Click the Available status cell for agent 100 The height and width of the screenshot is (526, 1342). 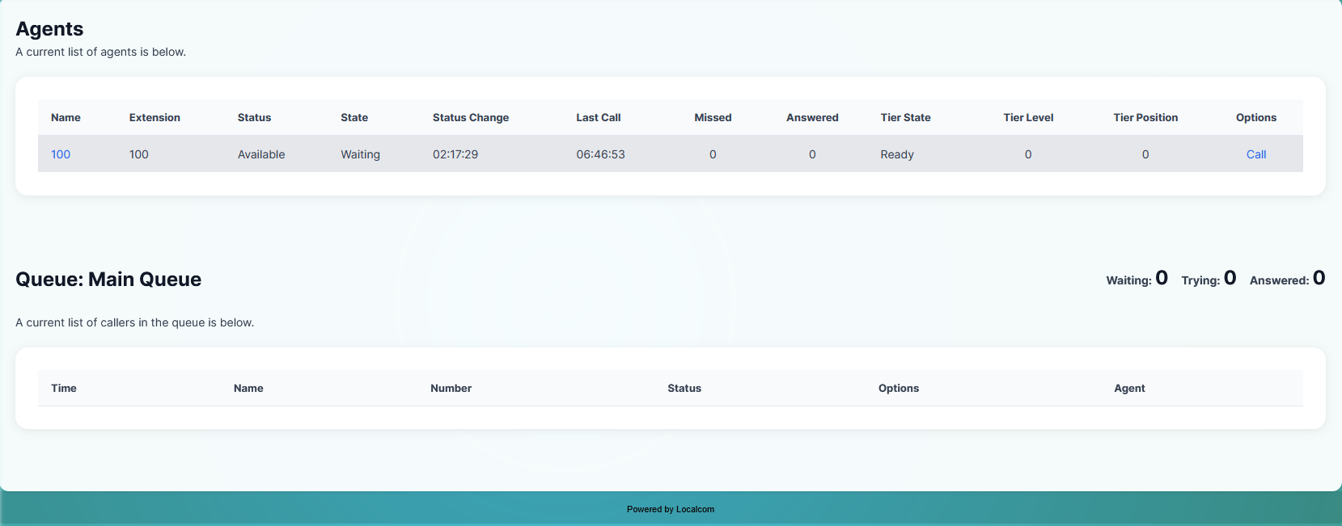pyautogui.click(x=261, y=154)
